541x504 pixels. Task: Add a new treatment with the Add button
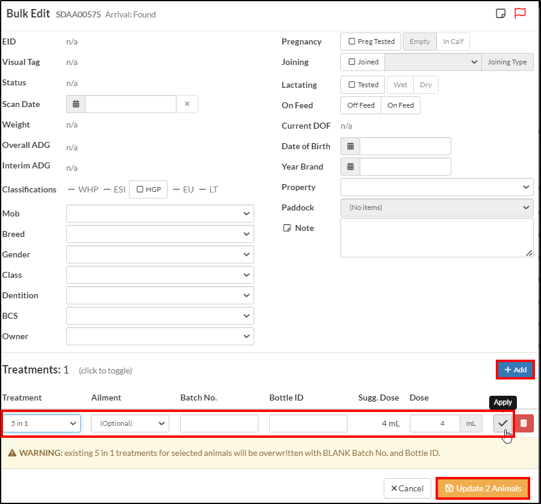coord(514,369)
